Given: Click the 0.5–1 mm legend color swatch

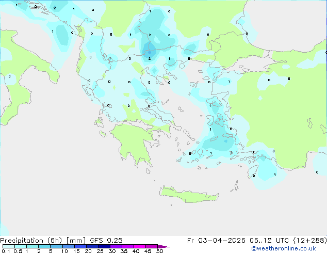Looking at the screenshot, I should point(21,246).
